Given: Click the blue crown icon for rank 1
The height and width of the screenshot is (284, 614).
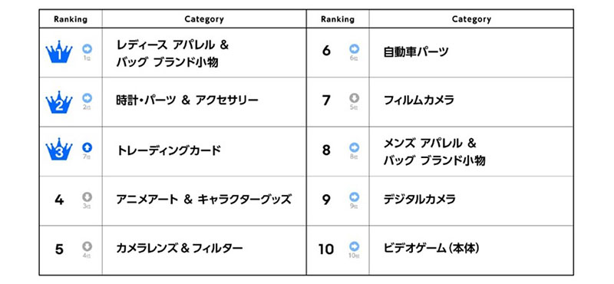Looking at the screenshot, I should point(59,51).
